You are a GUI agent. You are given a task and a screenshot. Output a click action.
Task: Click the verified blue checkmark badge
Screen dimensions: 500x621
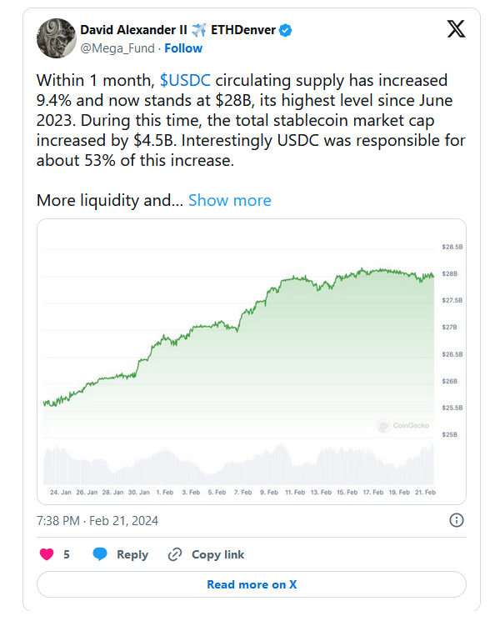(286, 31)
